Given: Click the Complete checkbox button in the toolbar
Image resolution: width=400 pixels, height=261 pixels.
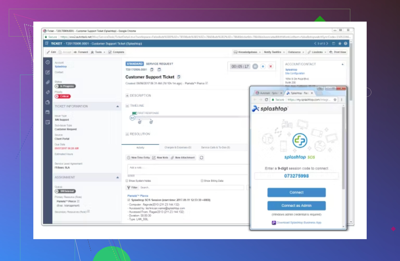Looking at the screenshot, I should pos(116,52).
